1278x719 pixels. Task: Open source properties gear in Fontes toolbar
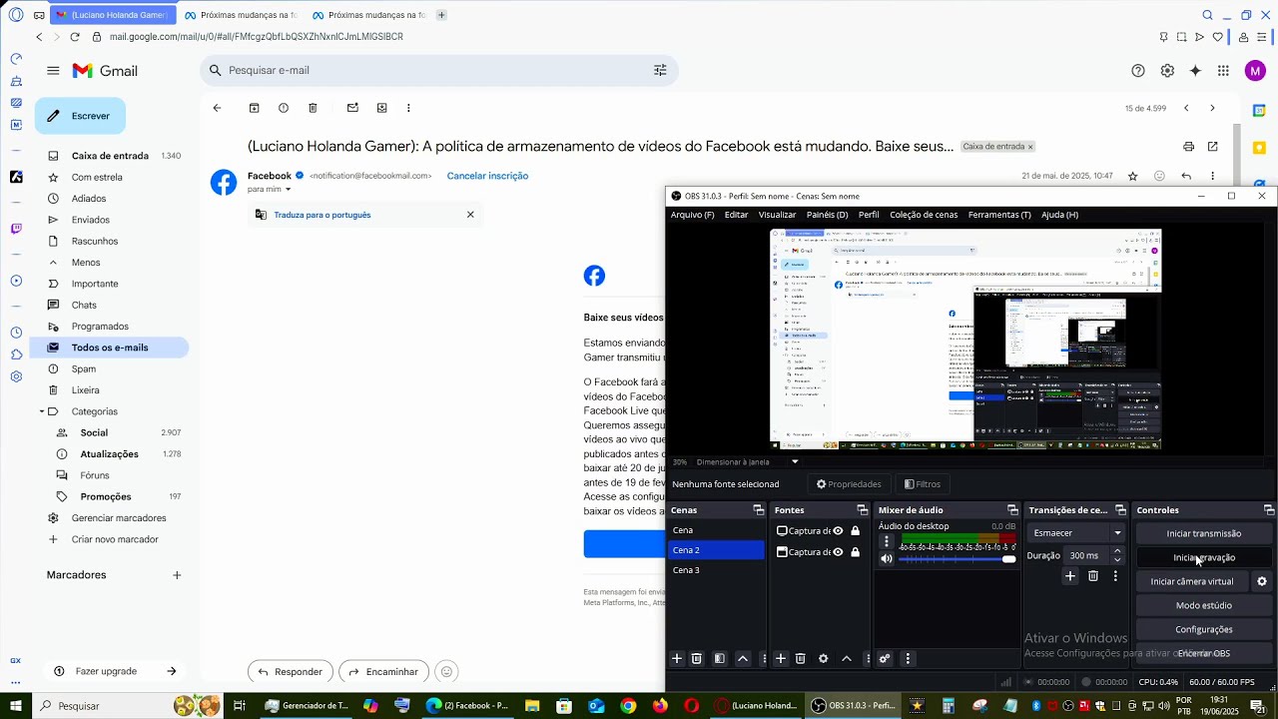pyautogui.click(x=823, y=659)
